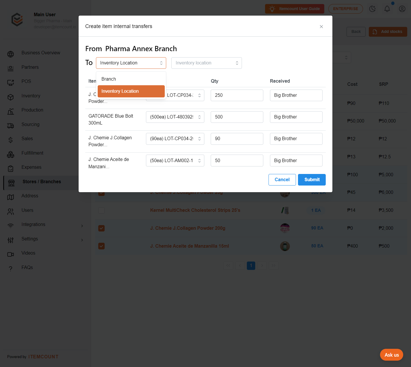Go to pagination page 1
The height and width of the screenshot is (367, 411).
click(251, 266)
